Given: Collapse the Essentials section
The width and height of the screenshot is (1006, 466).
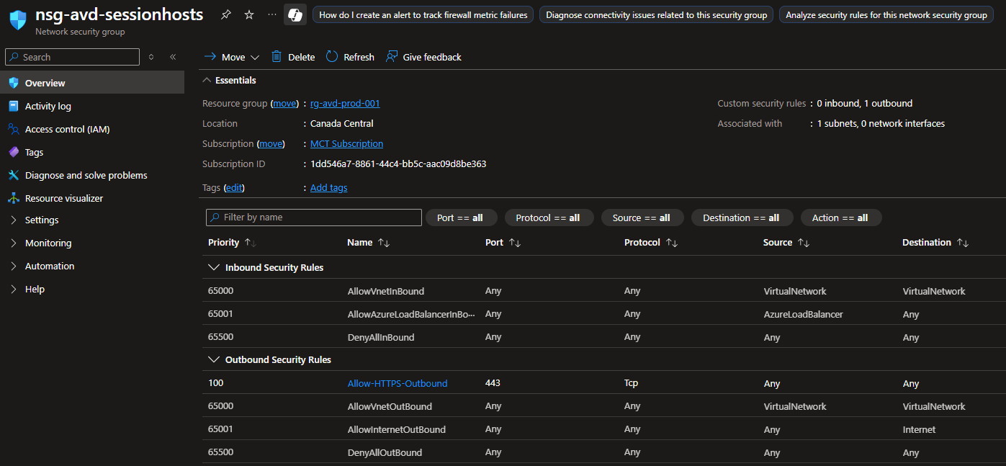Looking at the screenshot, I should pyautogui.click(x=207, y=81).
